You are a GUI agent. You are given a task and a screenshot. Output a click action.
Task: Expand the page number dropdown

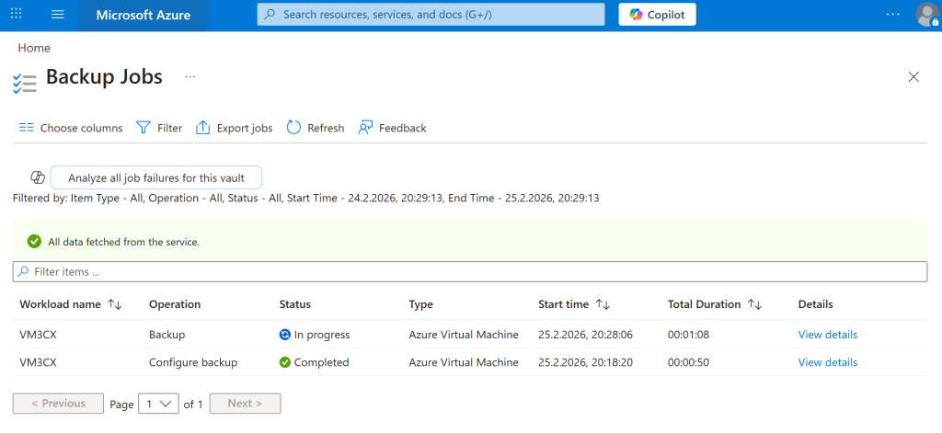(x=158, y=404)
